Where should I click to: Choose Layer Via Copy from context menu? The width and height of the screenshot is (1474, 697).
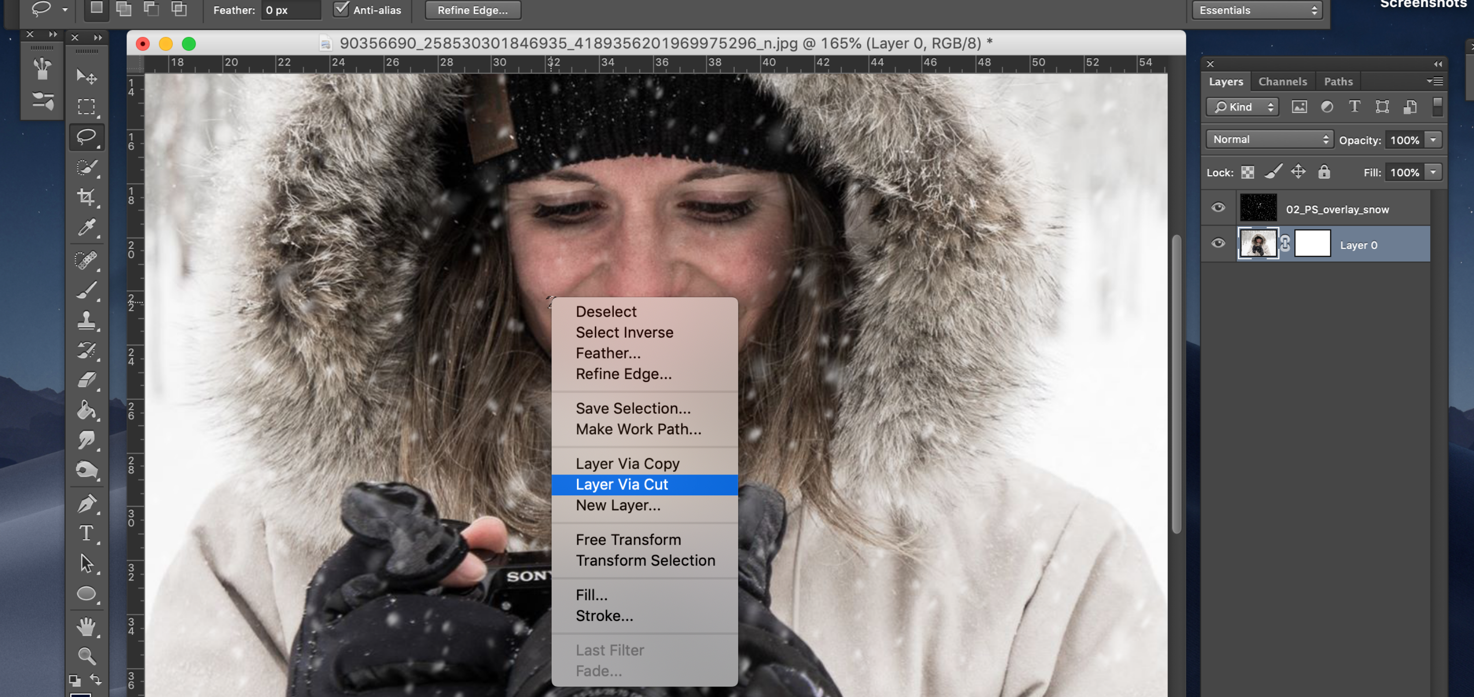[628, 464]
